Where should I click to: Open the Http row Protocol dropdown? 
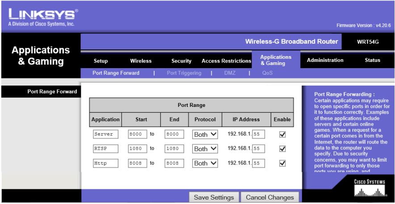pos(205,163)
